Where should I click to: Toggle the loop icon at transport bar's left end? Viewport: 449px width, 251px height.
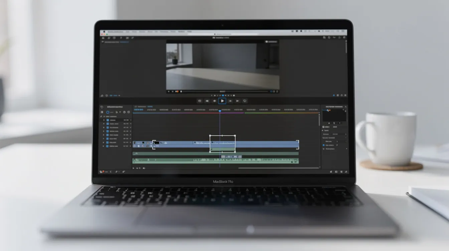tap(200, 101)
